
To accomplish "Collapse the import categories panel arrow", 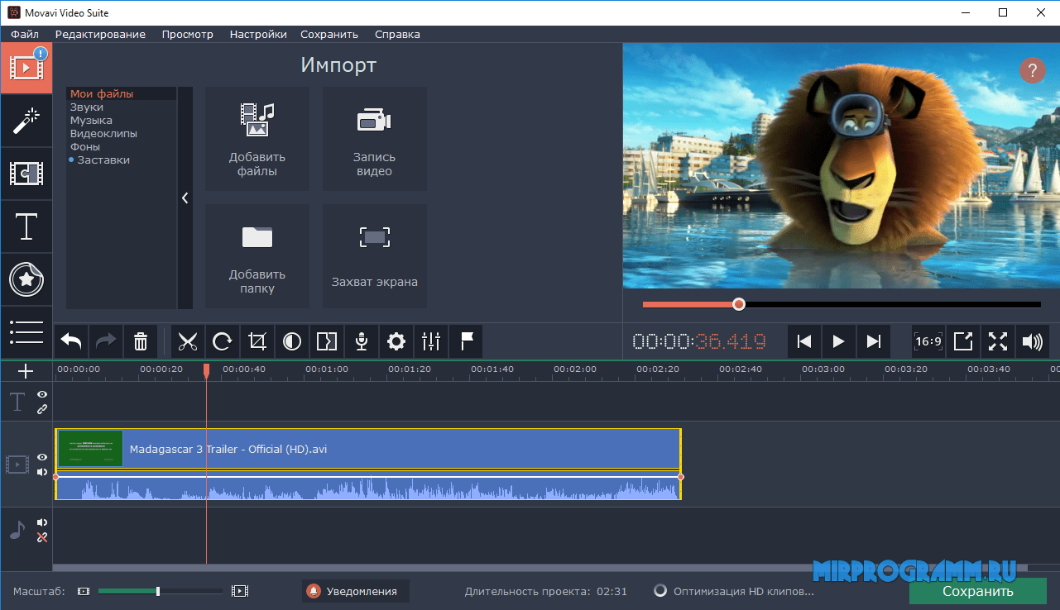I will pos(185,198).
